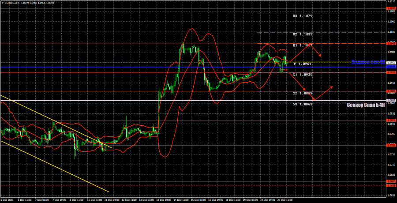Click the 20 Dec 11:00 time label
Screen dimensions: 397x203
click(x=285, y=200)
